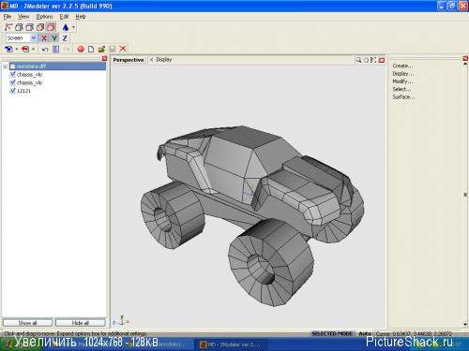Toggle the Z axis lock

65,38
